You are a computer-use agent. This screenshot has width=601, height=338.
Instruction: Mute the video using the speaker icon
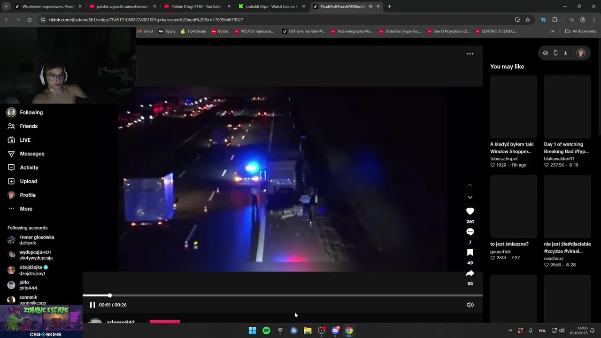pos(470,305)
